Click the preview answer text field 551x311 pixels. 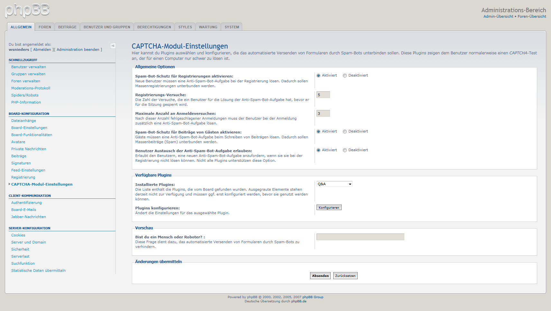click(360, 237)
